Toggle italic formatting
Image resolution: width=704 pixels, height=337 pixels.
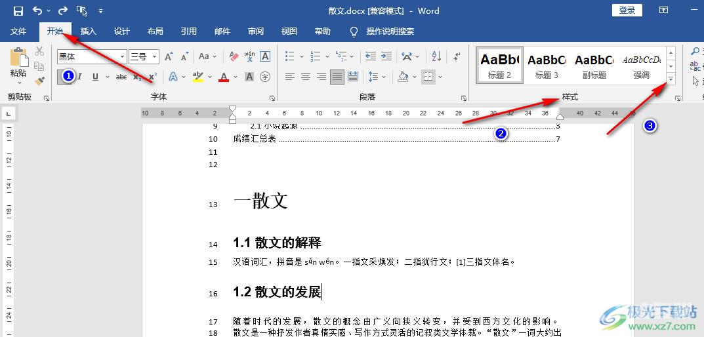click(x=80, y=77)
